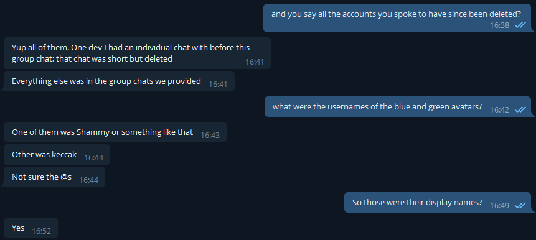The width and height of the screenshot is (536, 240).
Task: Click 'So those were their display names?' message
Action: (x=440, y=203)
